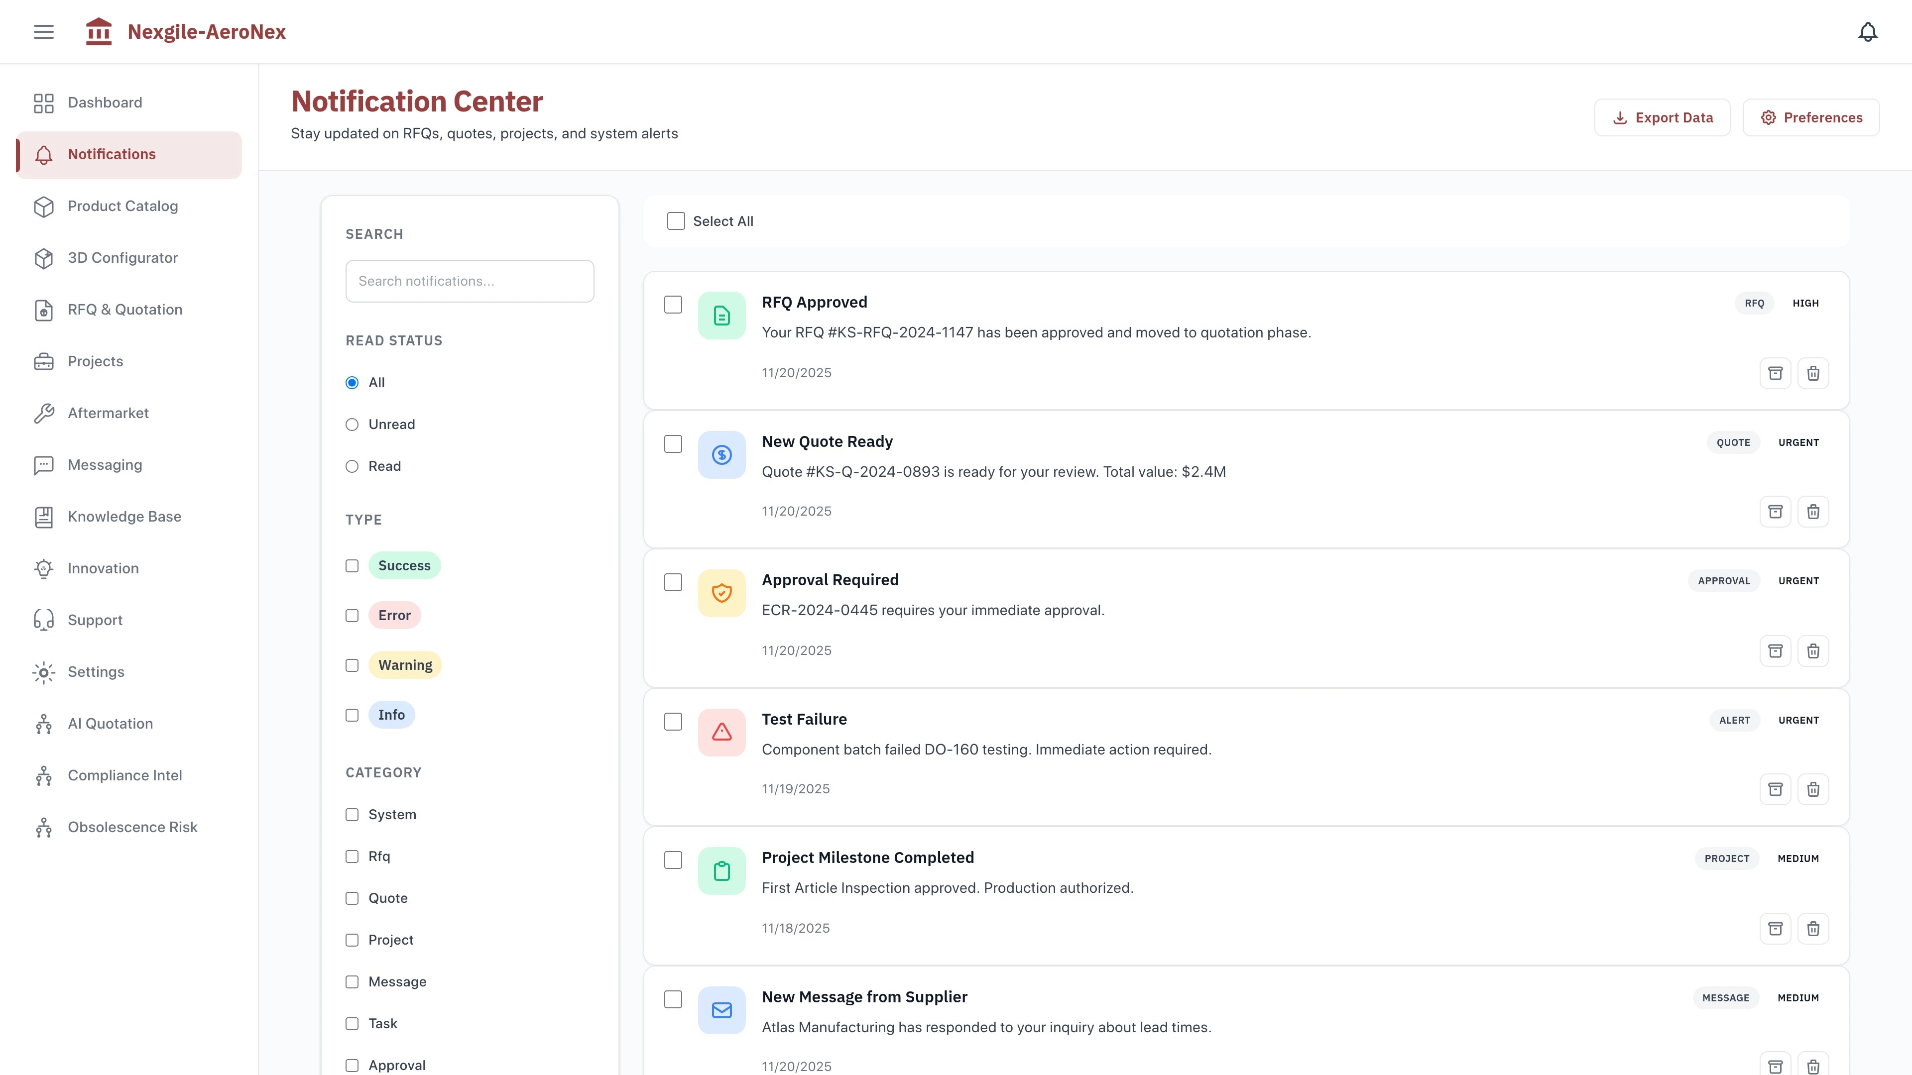Click the bell notification icon top right
Screen dimensions: 1912x1075
(x=1868, y=31)
